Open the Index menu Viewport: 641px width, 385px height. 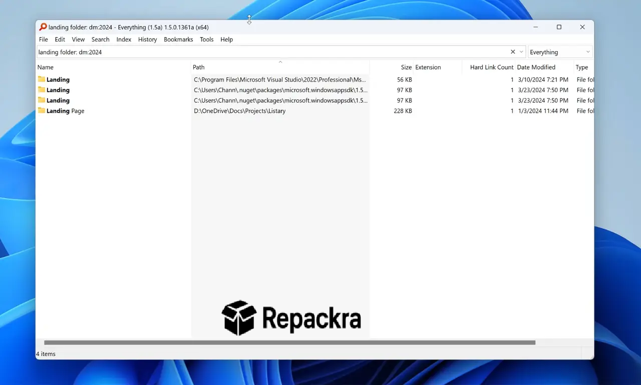coord(124,40)
